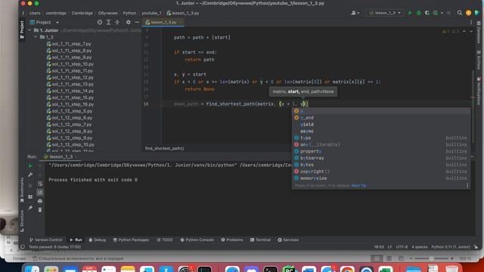The height and width of the screenshot is (272, 484).
Task: Open Google Chrome from the dock
Action: 347,269
